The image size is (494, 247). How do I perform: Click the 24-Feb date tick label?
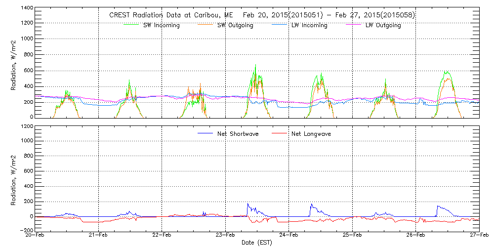click(288, 236)
